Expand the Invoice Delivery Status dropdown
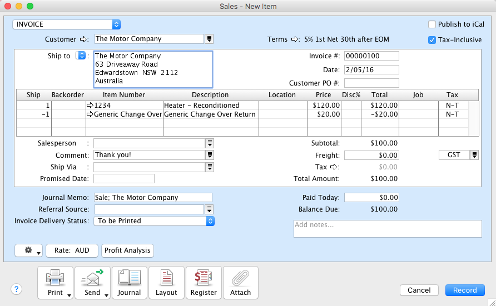The height and width of the screenshot is (306, 496). point(210,221)
